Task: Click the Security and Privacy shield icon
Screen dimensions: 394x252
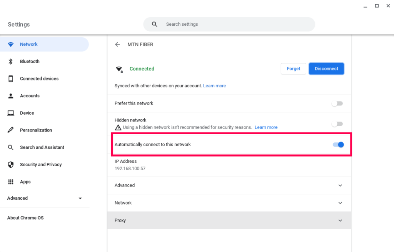Action: [10, 165]
